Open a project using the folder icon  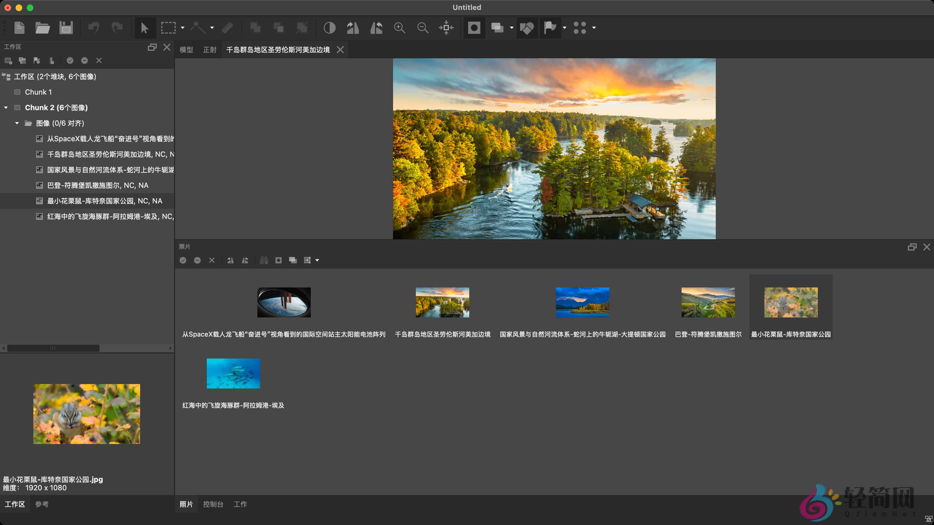tap(43, 27)
